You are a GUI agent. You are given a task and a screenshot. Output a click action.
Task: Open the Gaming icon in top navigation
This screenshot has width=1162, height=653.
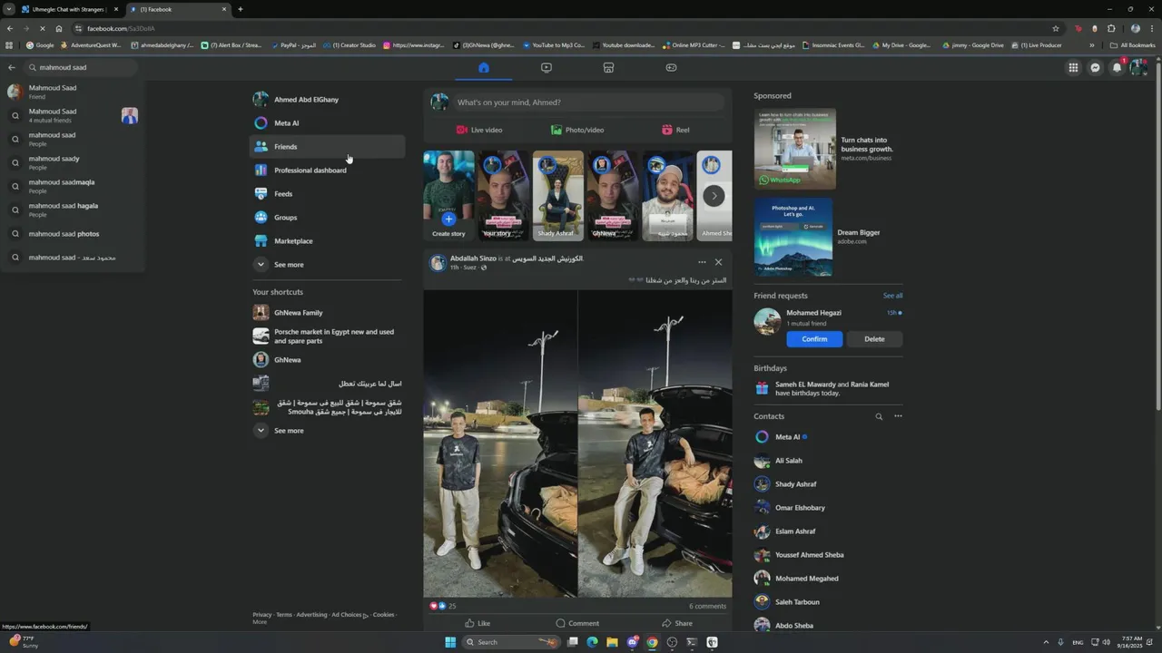tap(671, 67)
